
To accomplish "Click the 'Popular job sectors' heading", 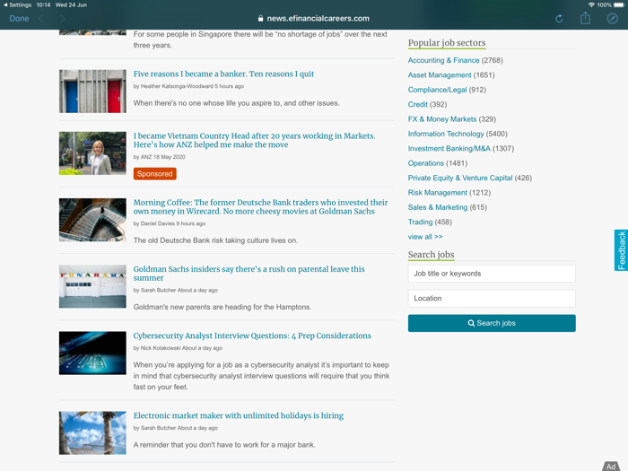I will [x=447, y=43].
